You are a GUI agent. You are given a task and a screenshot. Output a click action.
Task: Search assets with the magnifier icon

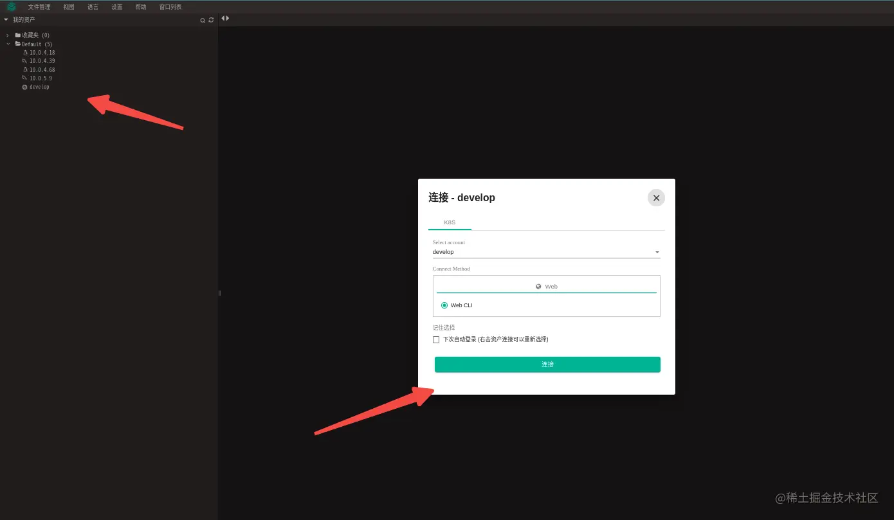203,21
